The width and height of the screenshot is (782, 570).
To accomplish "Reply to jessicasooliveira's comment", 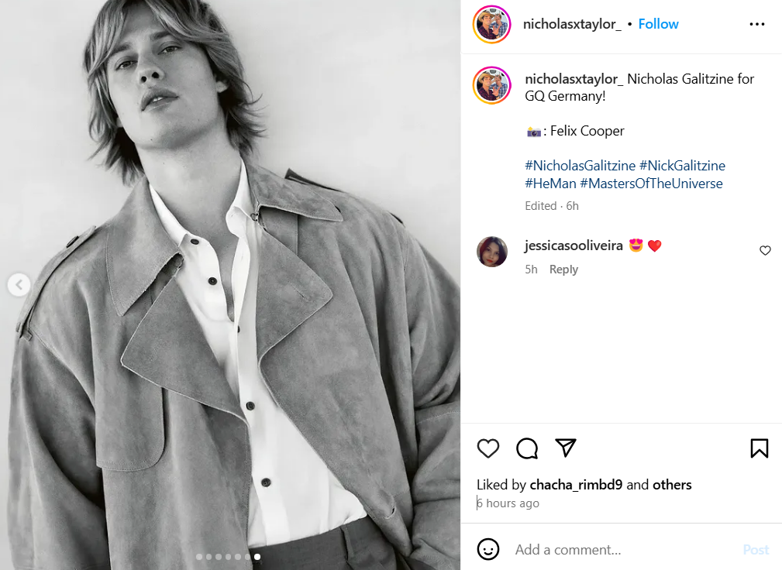I will (x=563, y=270).
